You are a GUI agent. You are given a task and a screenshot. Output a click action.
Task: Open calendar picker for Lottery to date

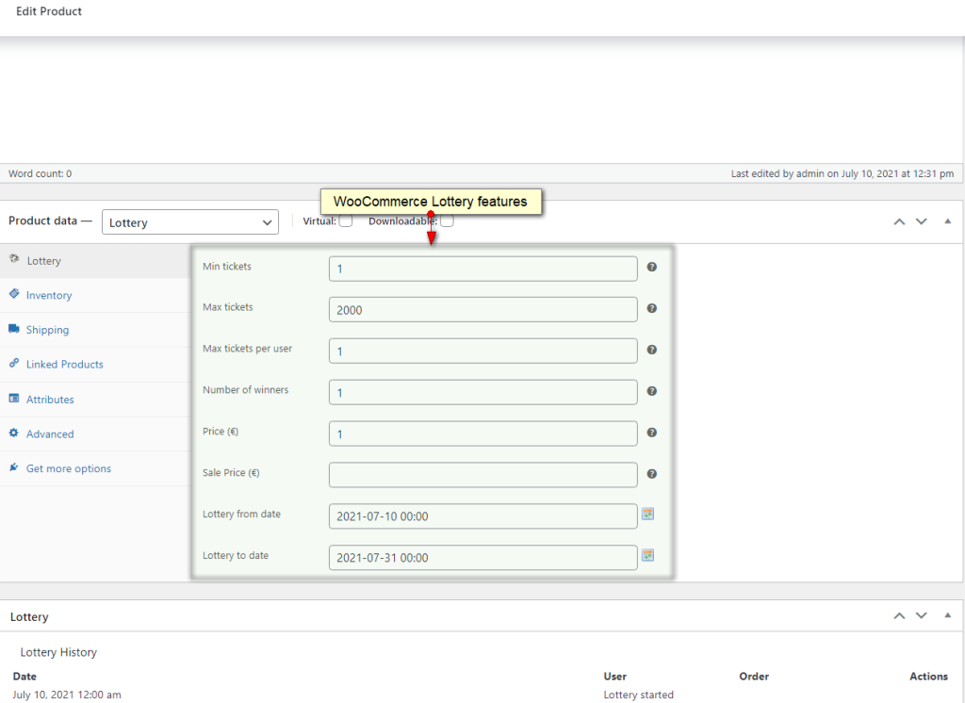point(647,555)
